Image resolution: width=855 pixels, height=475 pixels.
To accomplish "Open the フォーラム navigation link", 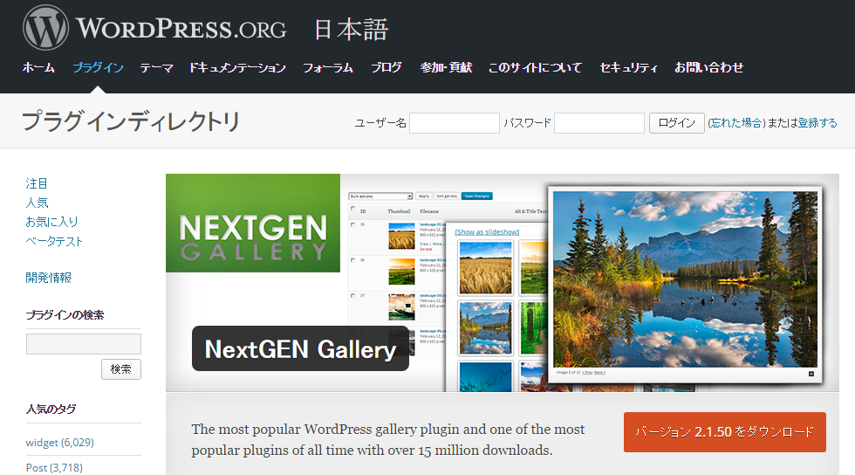I will coord(328,68).
